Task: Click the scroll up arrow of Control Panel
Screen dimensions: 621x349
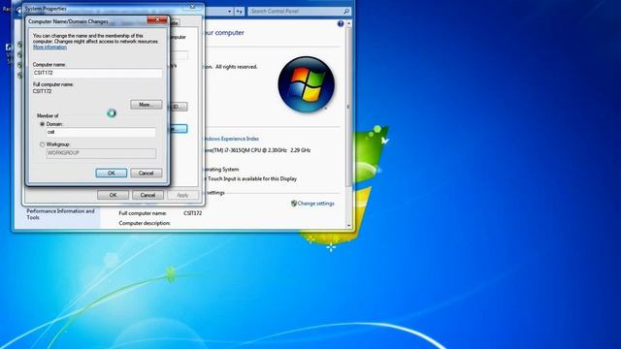Action: pos(349,23)
